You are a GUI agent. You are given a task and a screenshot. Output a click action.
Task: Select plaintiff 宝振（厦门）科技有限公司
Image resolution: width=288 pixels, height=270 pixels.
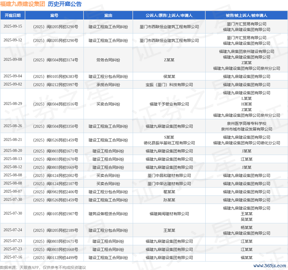tap(169, 85)
